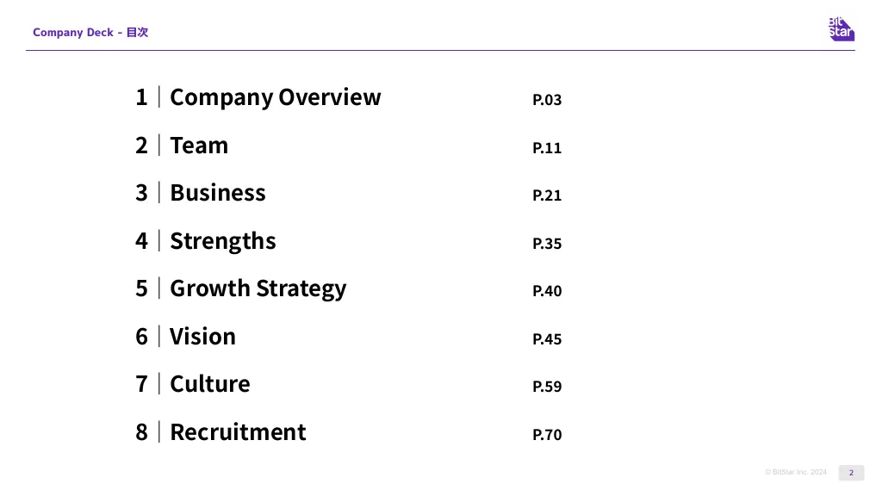This screenshot has width=882, height=496.
Task: Select the Culture section entry
Action: click(x=210, y=384)
